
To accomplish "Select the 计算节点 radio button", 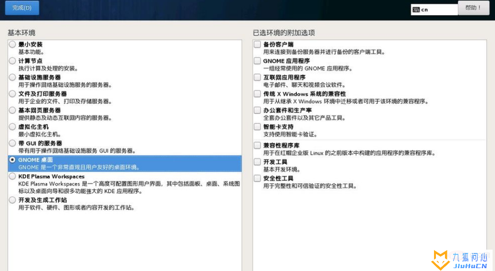I will 12,61.
